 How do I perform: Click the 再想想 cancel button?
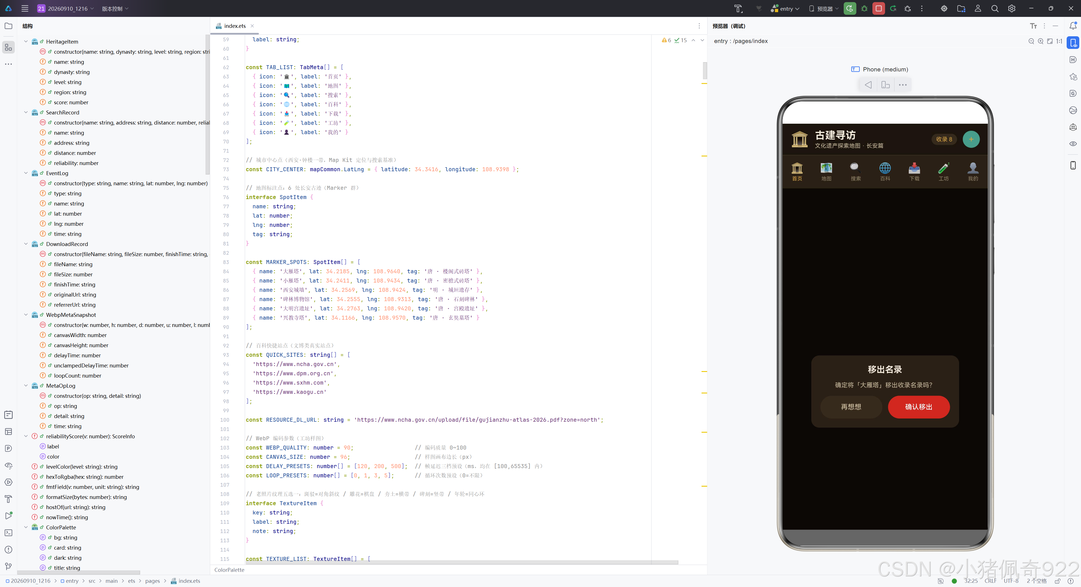(x=851, y=407)
